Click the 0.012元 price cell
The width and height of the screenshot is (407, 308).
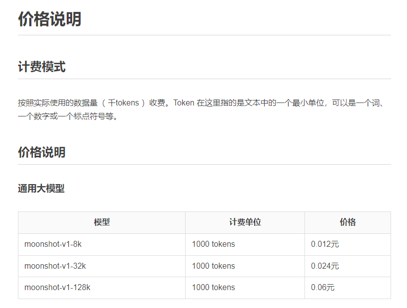(x=348, y=244)
